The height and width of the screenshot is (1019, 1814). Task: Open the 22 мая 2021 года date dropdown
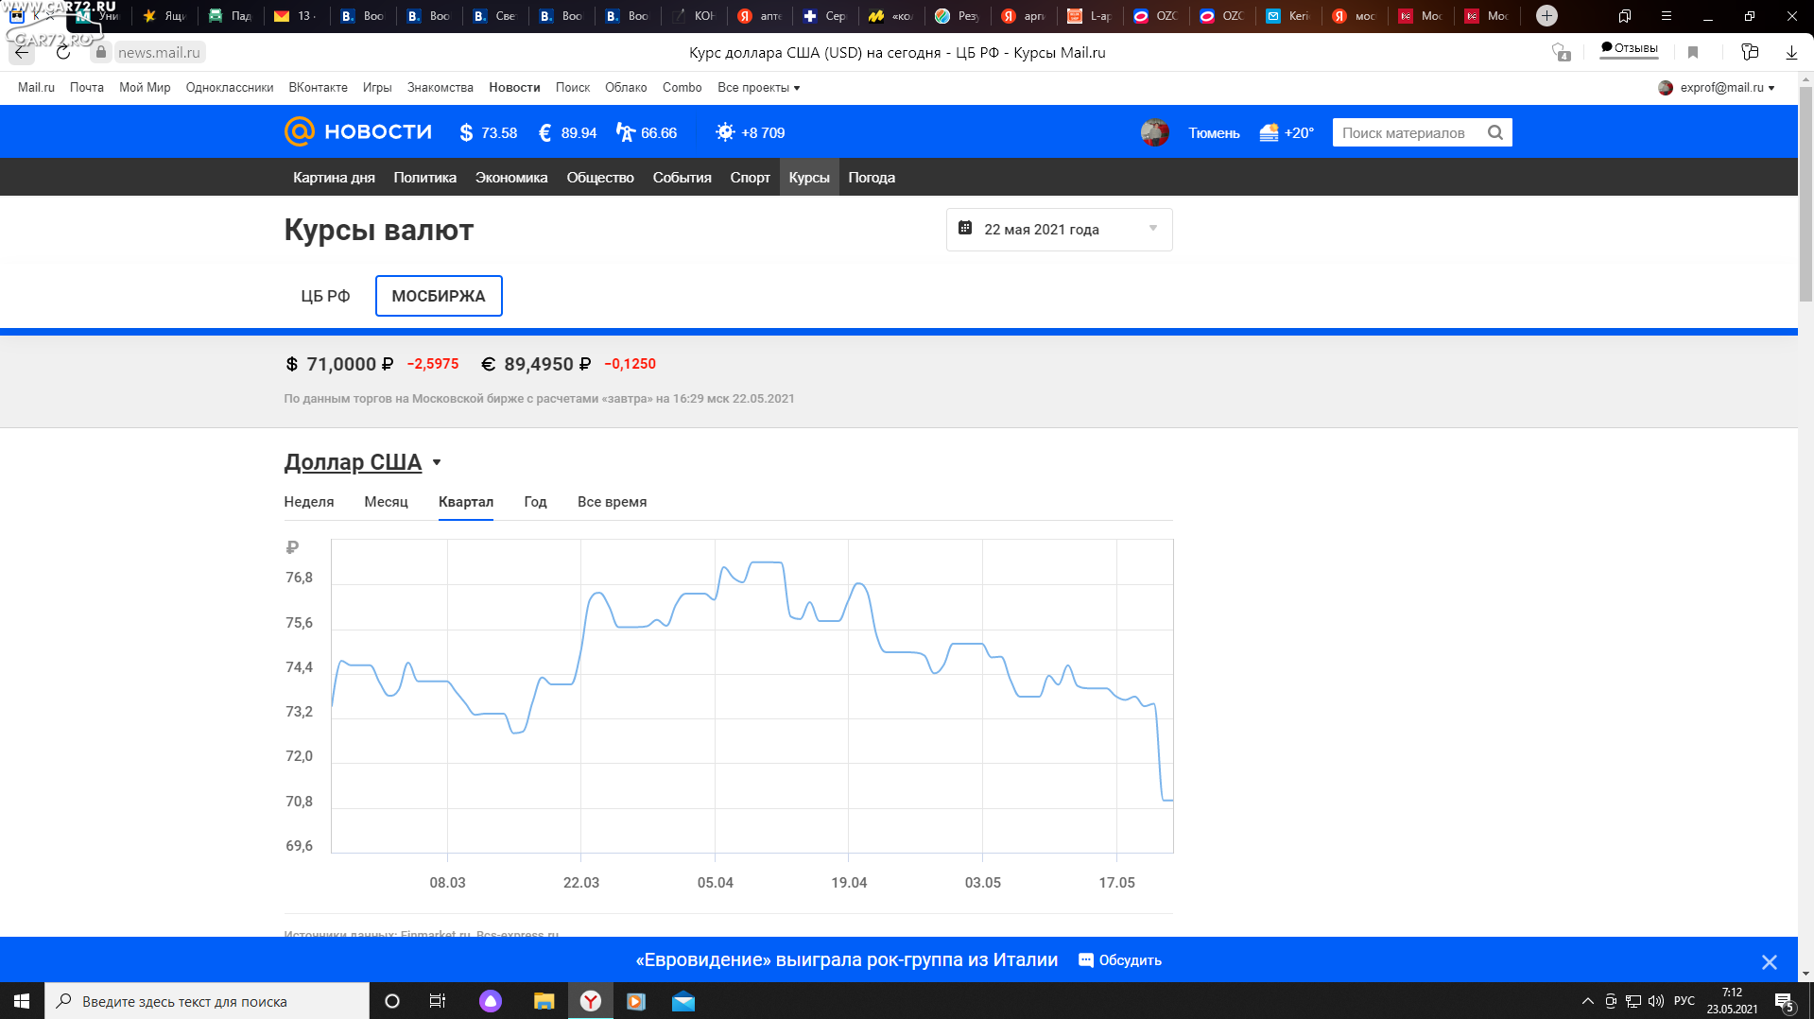pyautogui.click(x=1059, y=230)
